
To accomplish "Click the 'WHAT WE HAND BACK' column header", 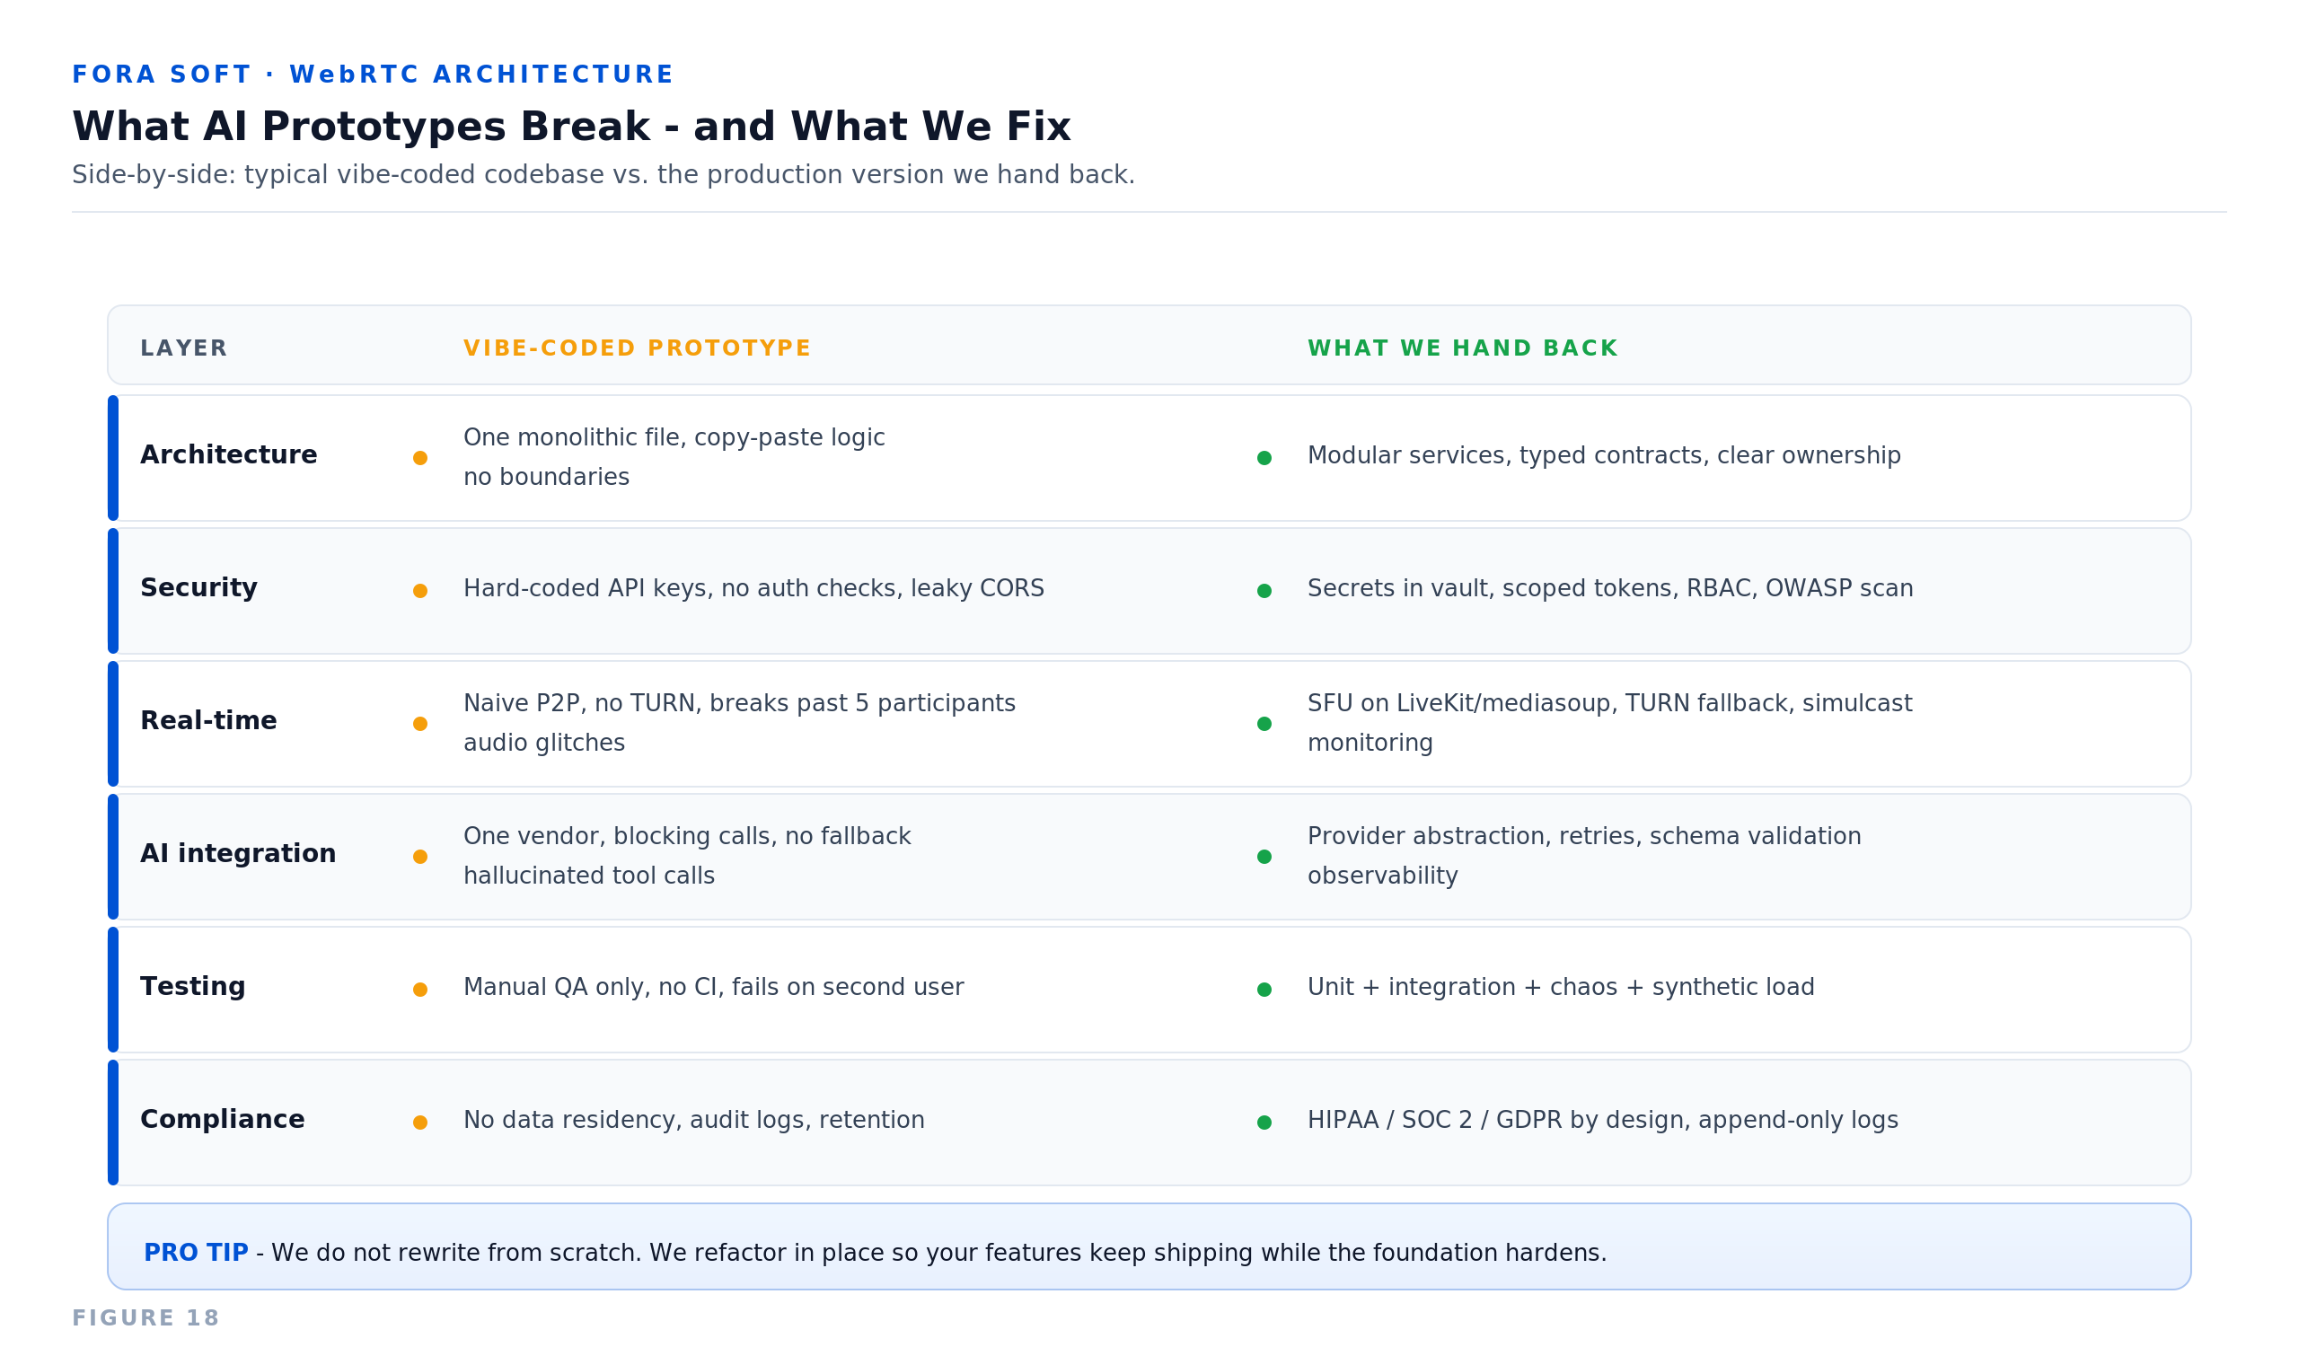I will pyautogui.click(x=1462, y=348).
